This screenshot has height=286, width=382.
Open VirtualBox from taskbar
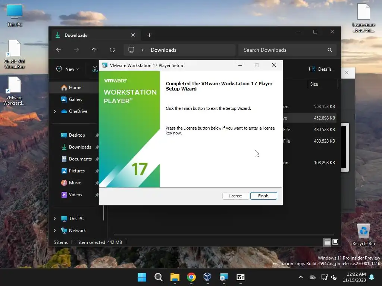coord(207,277)
